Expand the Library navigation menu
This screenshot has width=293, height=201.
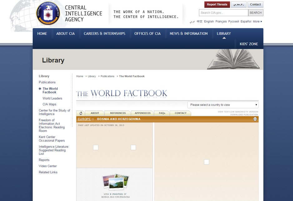224,34
